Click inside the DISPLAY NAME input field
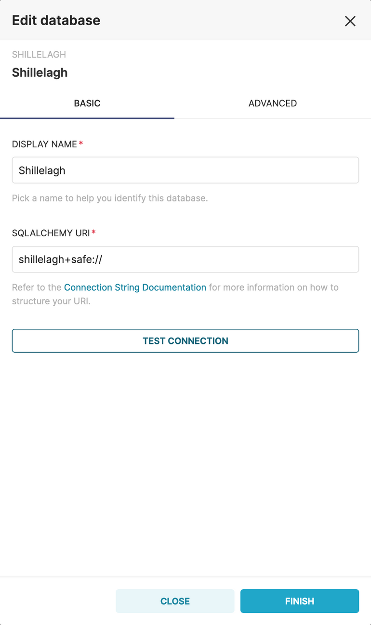 point(185,170)
